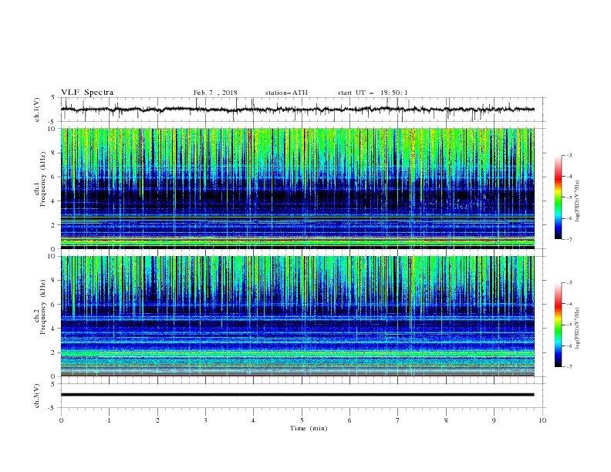This screenshot has width=611, height=472.
Task: Select the "Time (min)" axis label
Action: [309, 428]
